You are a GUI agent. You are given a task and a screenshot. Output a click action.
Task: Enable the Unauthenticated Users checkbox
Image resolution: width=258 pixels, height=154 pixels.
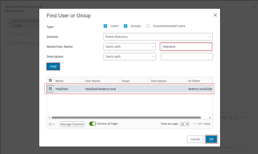pos(148,26)
